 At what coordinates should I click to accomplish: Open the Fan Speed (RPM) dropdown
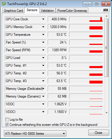tap(43, 50)
